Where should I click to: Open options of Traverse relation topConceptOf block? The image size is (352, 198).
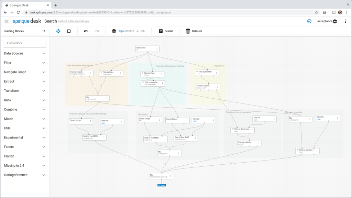(x=218, y=87)
